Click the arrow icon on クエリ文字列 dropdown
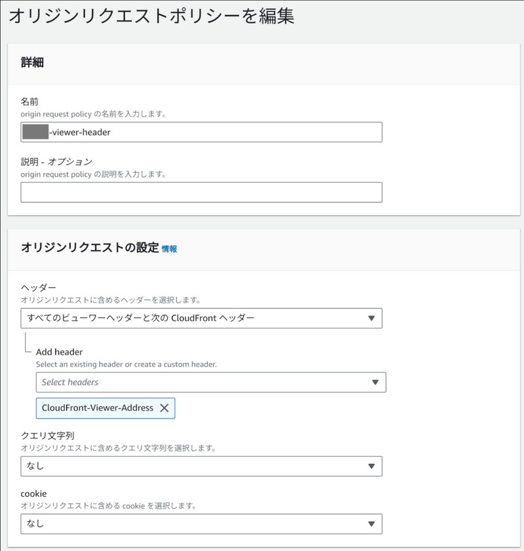 371,466
